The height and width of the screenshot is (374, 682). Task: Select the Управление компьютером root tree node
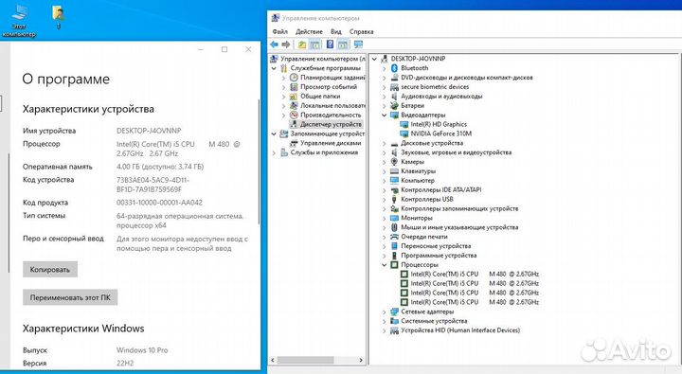pos(322,59)
